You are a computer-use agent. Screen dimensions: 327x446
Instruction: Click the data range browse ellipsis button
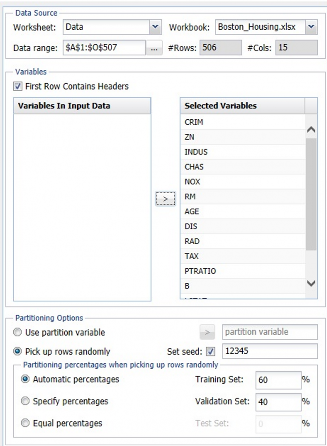[x=154, y=48]
